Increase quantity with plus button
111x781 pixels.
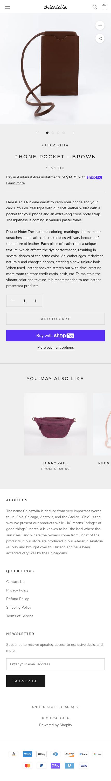[35, 301]
